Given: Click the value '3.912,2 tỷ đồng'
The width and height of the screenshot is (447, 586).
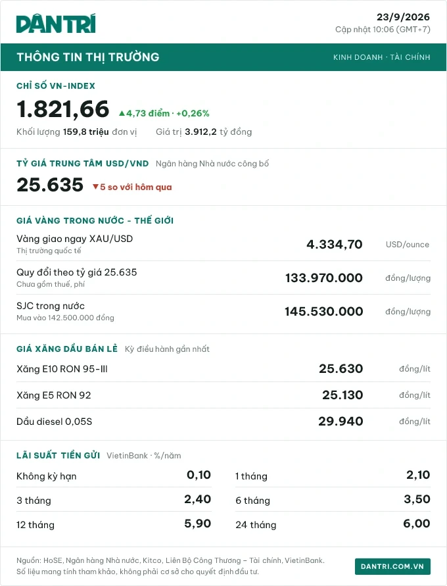Looking at the screenshot, I should pos(218,132).
